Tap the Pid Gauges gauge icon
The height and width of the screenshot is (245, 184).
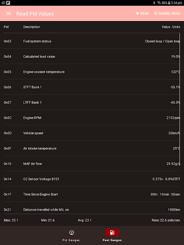click(x=71, y=233)
